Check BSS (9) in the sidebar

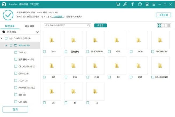16,94
